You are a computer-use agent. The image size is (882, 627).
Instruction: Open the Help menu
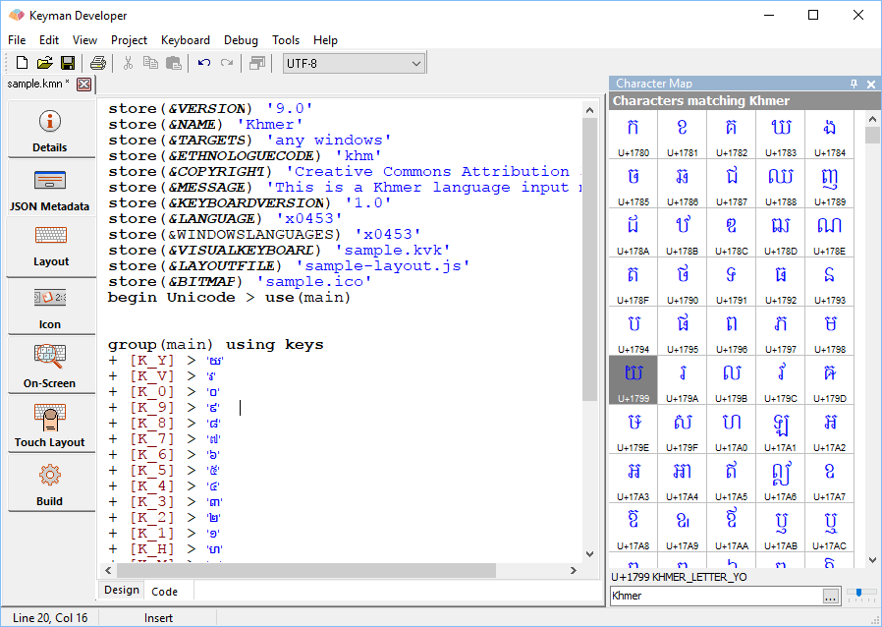click(325, 40)
